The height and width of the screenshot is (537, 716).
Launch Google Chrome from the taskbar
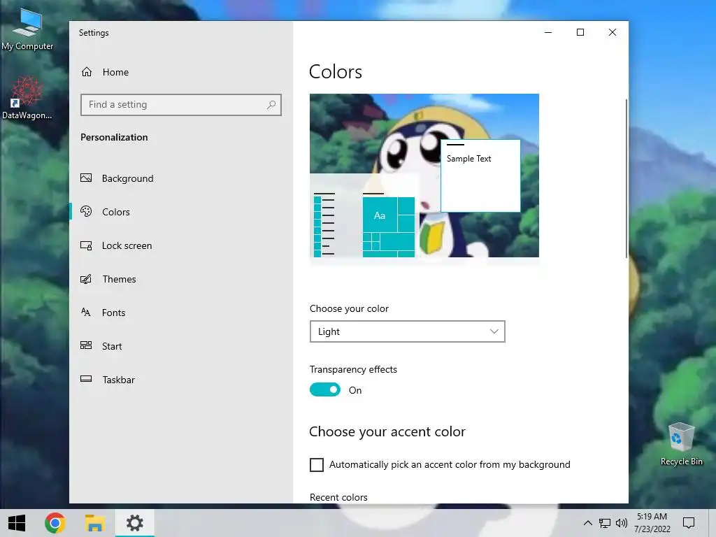pyautogui.click(x=55, y=523)
